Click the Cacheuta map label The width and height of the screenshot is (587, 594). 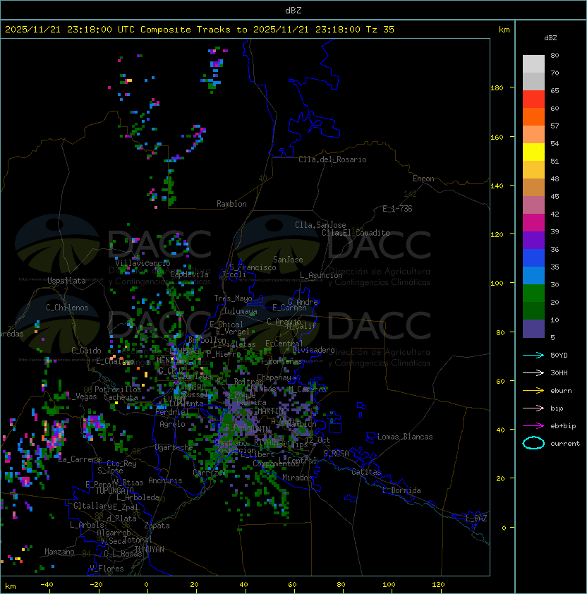[121, 397]
